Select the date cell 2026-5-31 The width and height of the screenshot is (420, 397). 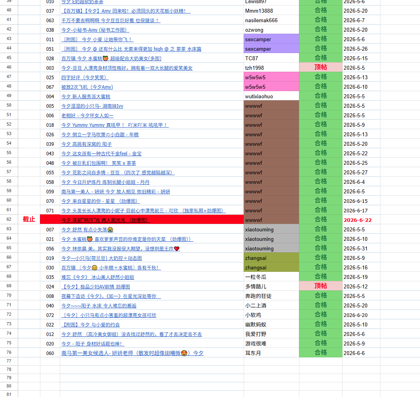pos(361,248)
